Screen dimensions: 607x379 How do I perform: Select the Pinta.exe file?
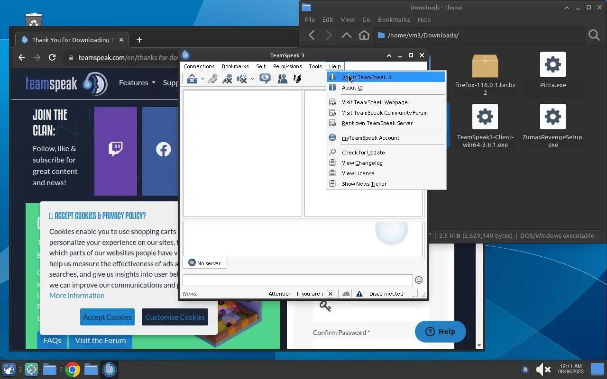click(553, 70)
